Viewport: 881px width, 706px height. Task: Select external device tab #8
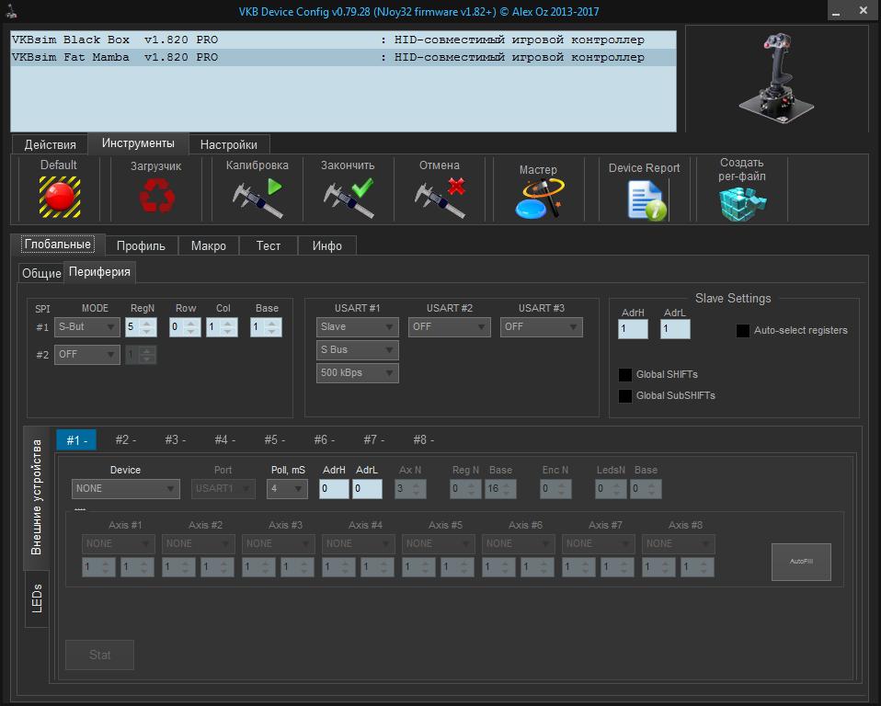click(424, 439)
